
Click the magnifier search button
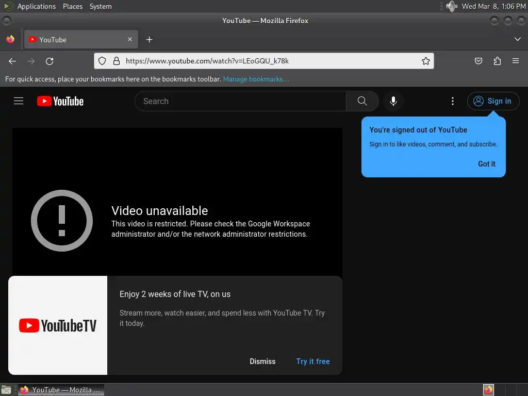pos(362,101)
